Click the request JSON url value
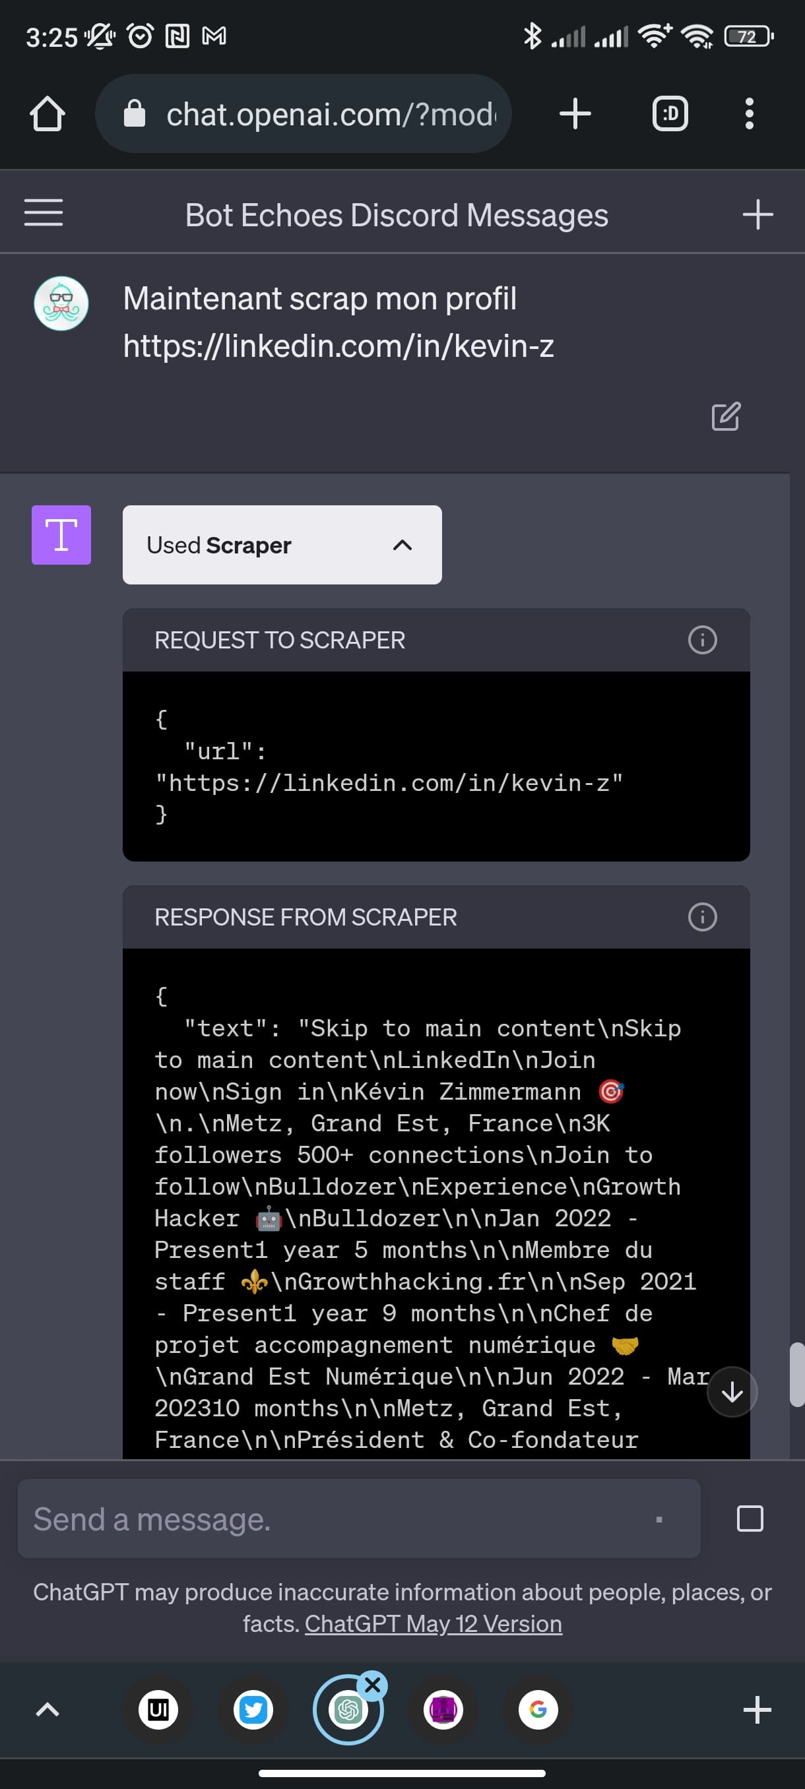Screen dimensions: 805x1789 click(x=389, y=782)
